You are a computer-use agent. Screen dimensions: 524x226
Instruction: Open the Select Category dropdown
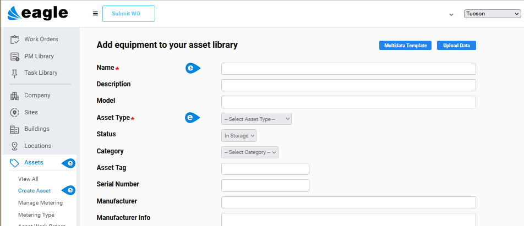pos(250,152)
